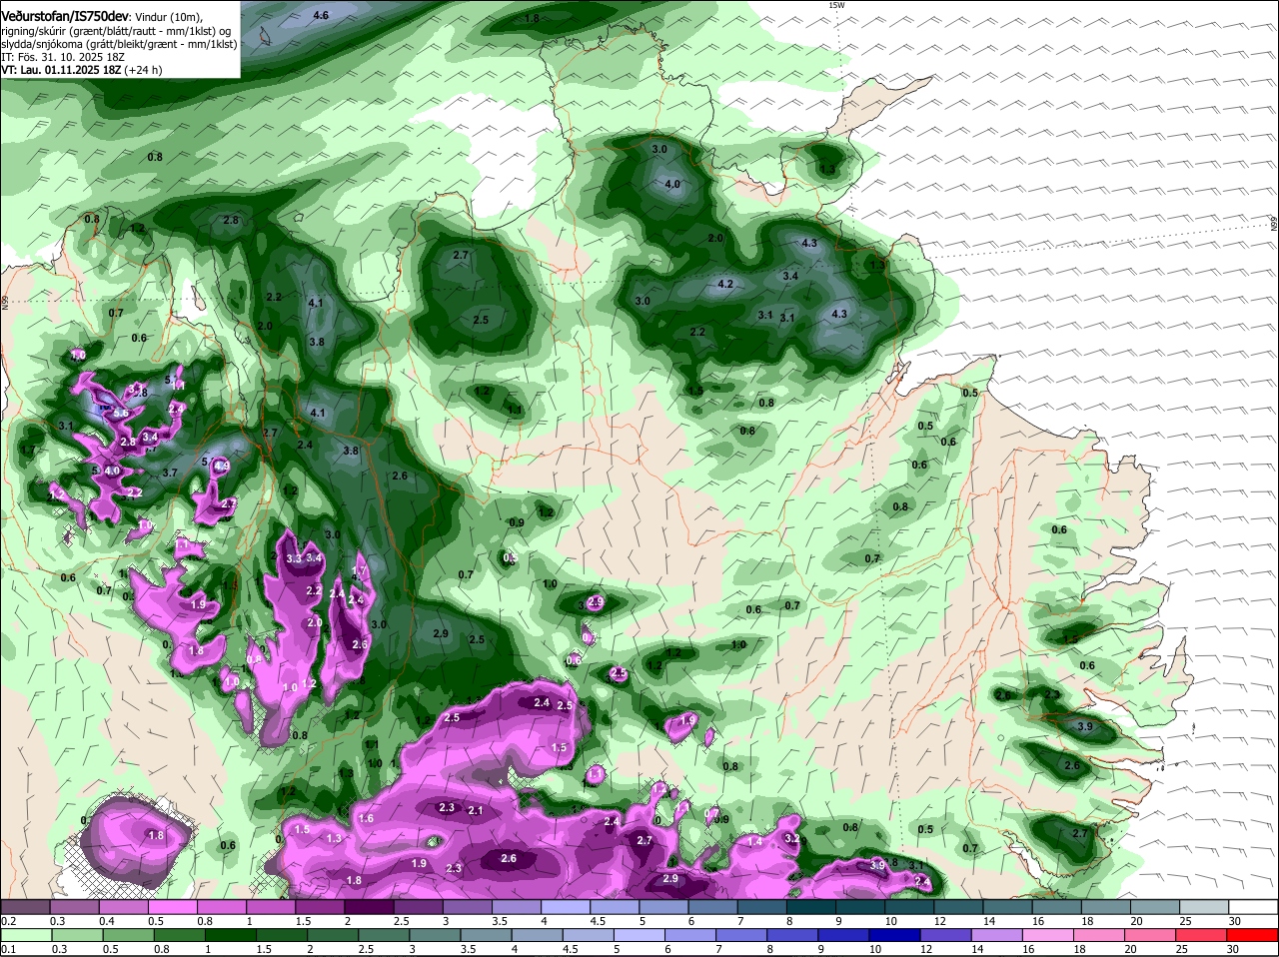
Task: Select the 'IT: Fös. 31. 10. 2025 18Z' line
Action: tap(63, 57)
